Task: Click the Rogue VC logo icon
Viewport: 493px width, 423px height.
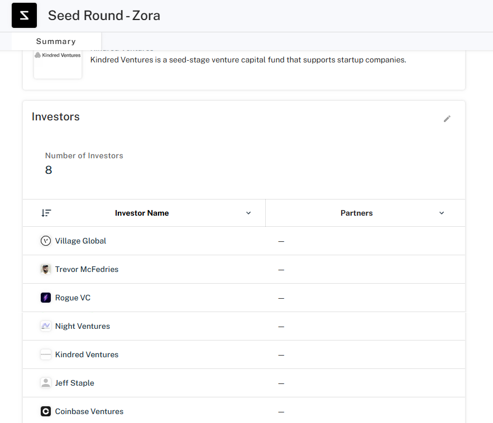Action: (x=46, y=298)
